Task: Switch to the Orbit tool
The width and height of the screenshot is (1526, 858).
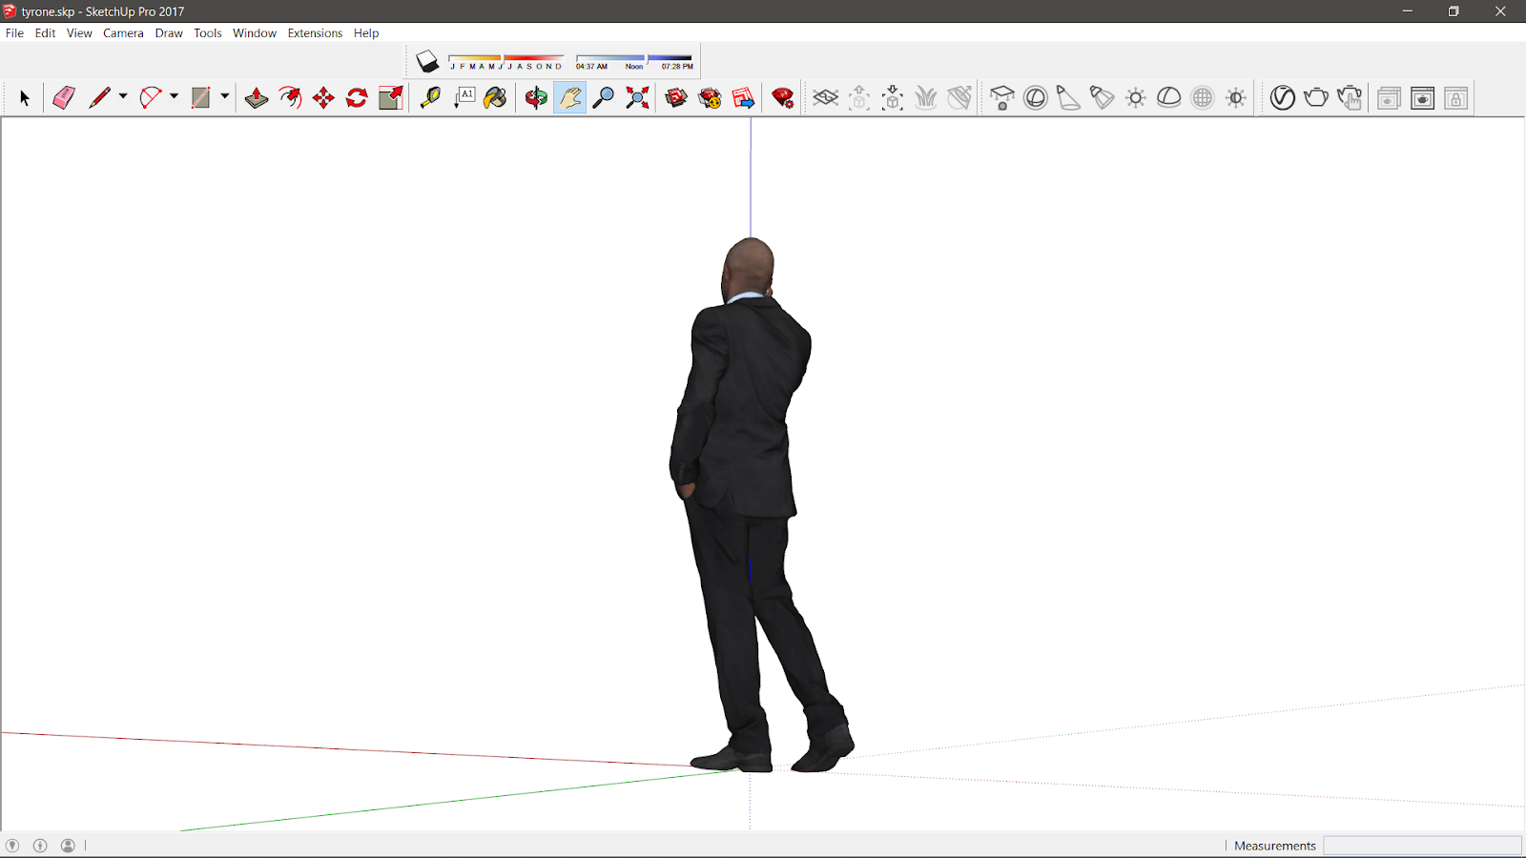Action: [537, 98]
